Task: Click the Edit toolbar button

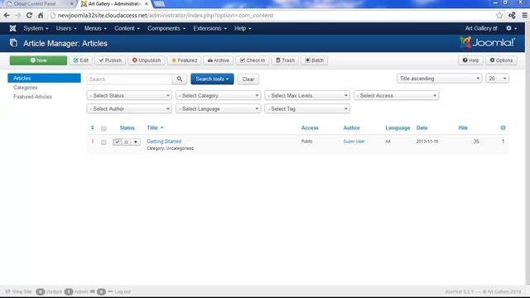Action: [x=81, y=60]
